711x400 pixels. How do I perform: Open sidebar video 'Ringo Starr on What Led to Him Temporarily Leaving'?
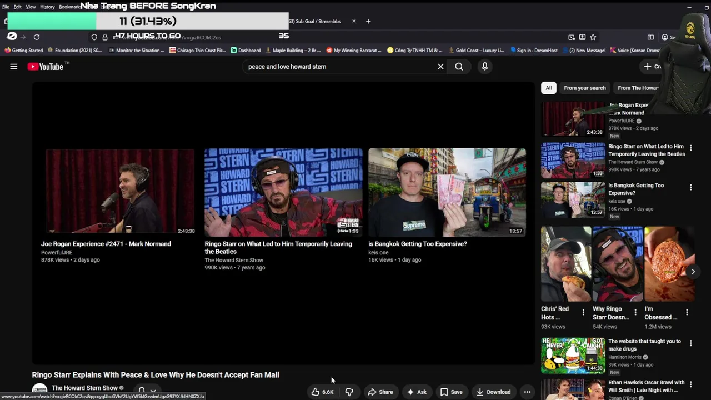[x=647, y=150]
